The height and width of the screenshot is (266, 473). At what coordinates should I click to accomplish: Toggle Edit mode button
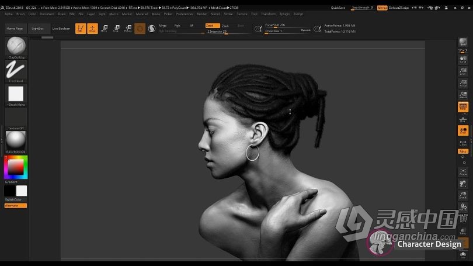pyautogui.click(x=81, y=29)
